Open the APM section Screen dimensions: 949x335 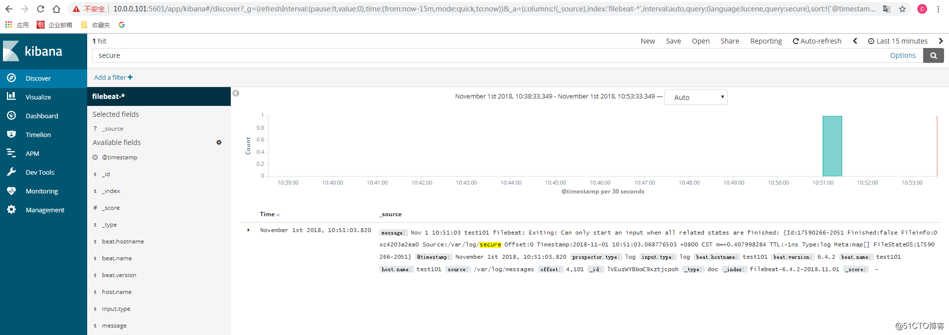click(44, 153)
